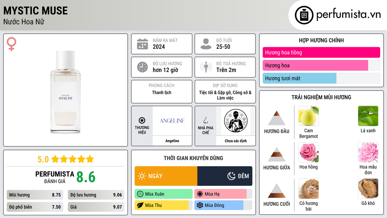
Task: Select the Đêm nighttime segment
Action: (225, 176)
